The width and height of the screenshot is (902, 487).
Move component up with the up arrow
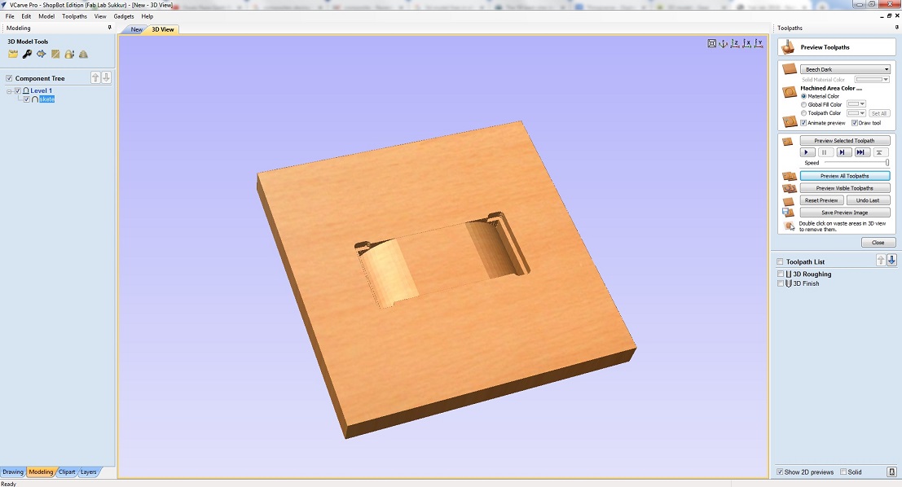(95, 77)
